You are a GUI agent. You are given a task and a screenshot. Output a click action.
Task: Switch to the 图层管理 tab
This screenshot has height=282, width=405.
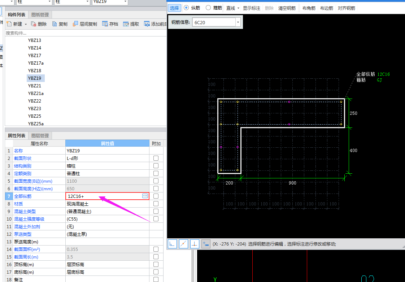tap(40, 136)
